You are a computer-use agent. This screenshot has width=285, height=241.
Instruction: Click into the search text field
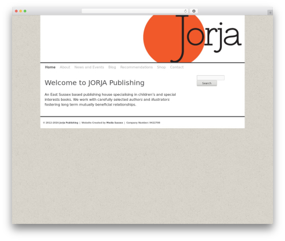(x=210, y=77)
